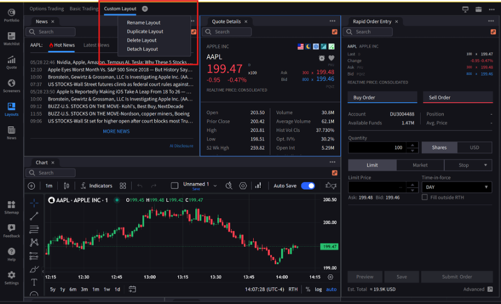Image resolution: width=501 pixels, height=304 pixels.
Task: Click the MORE NEWS link
Action: point(116,131)
